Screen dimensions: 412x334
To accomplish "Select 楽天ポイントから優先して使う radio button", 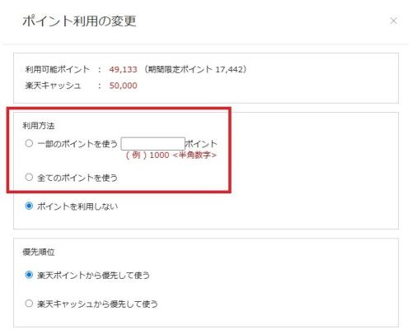I will [29, 275].
